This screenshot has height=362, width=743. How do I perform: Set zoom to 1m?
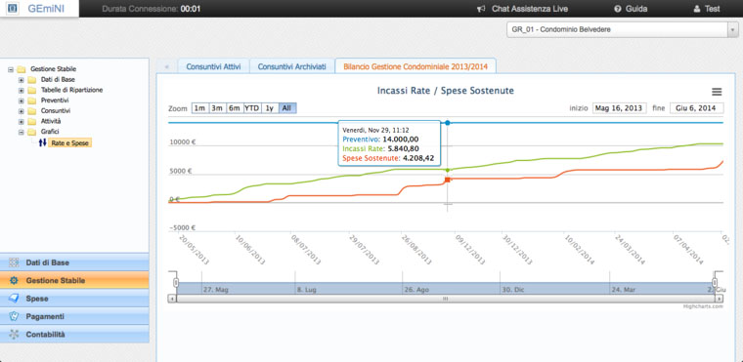pos(200,108)
